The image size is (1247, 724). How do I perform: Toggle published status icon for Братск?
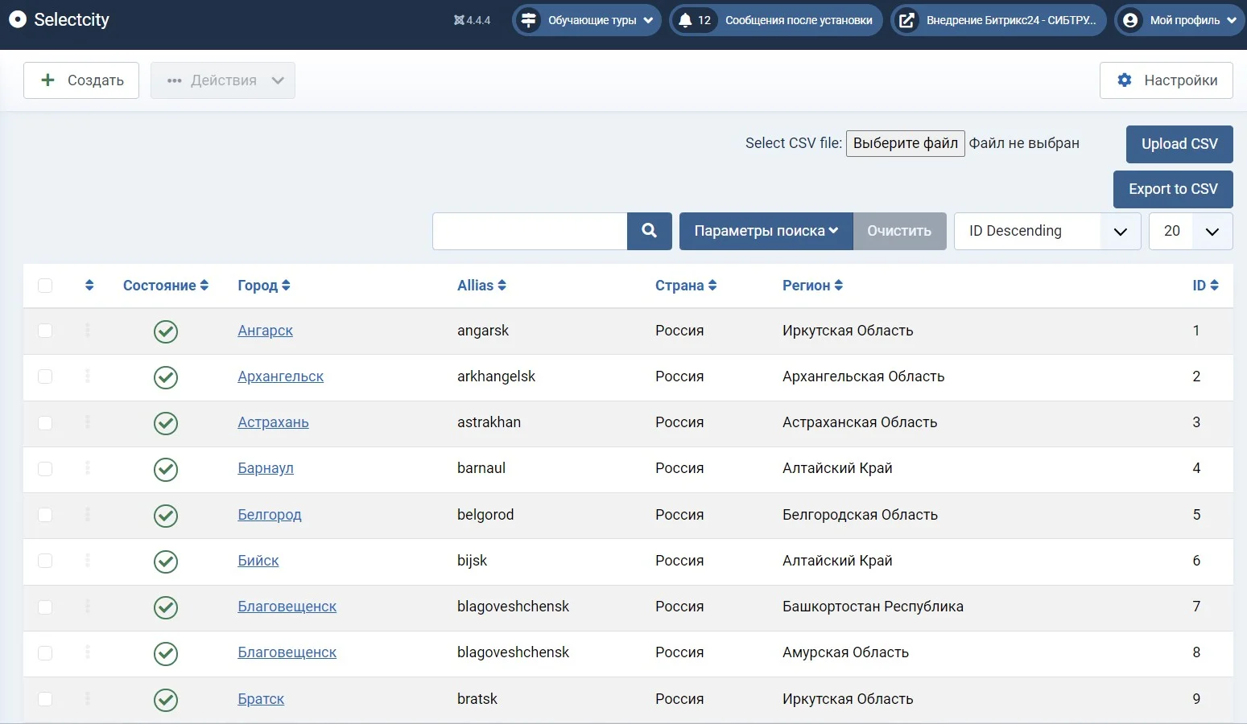166,700
